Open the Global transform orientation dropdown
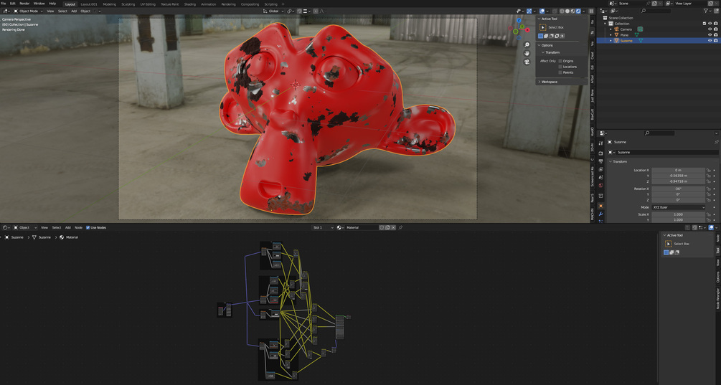Screen dimensions: 721x385 (273, 11)
